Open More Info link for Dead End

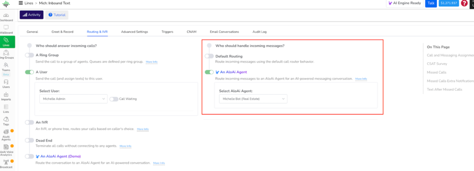click(x=125, y=146)
